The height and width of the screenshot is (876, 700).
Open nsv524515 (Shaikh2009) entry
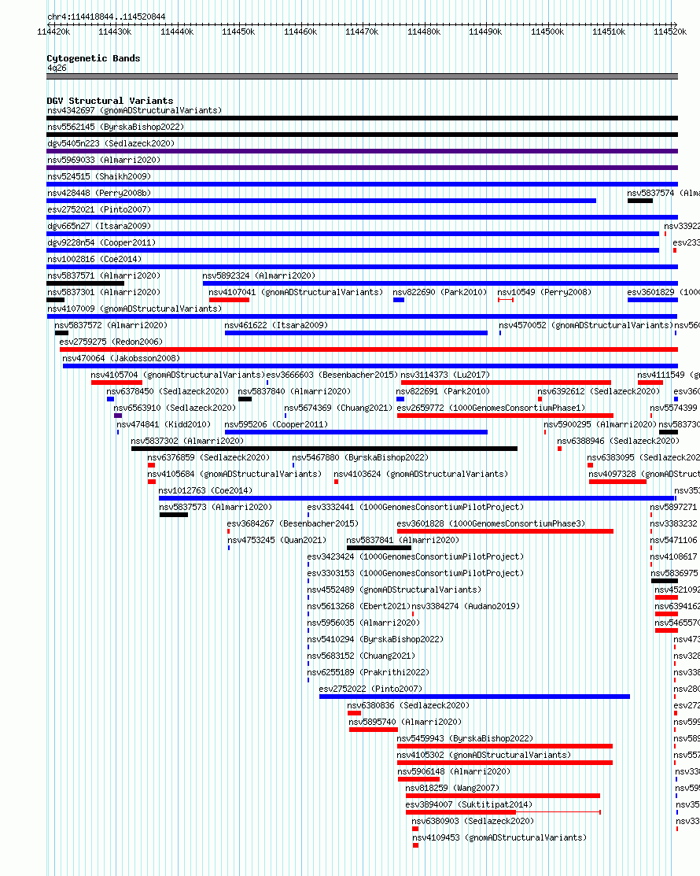click(x=99, y=176)
